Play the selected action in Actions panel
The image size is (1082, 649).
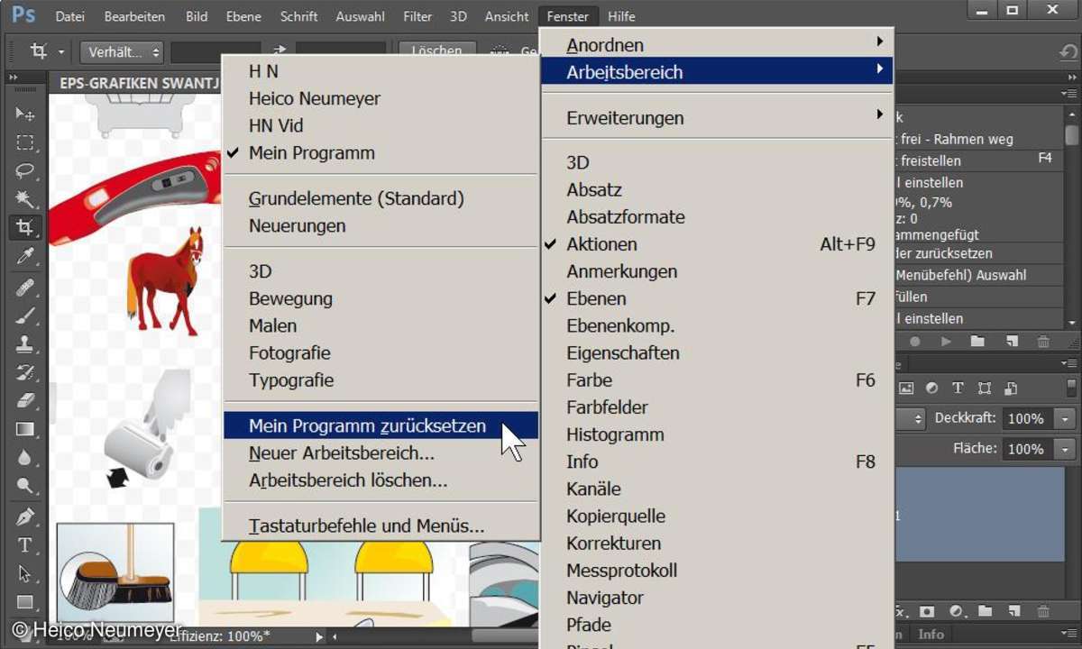click(946, 342)
